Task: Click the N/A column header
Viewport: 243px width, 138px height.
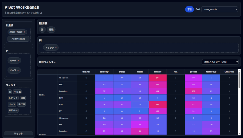Action: click(x=175, y=72)
